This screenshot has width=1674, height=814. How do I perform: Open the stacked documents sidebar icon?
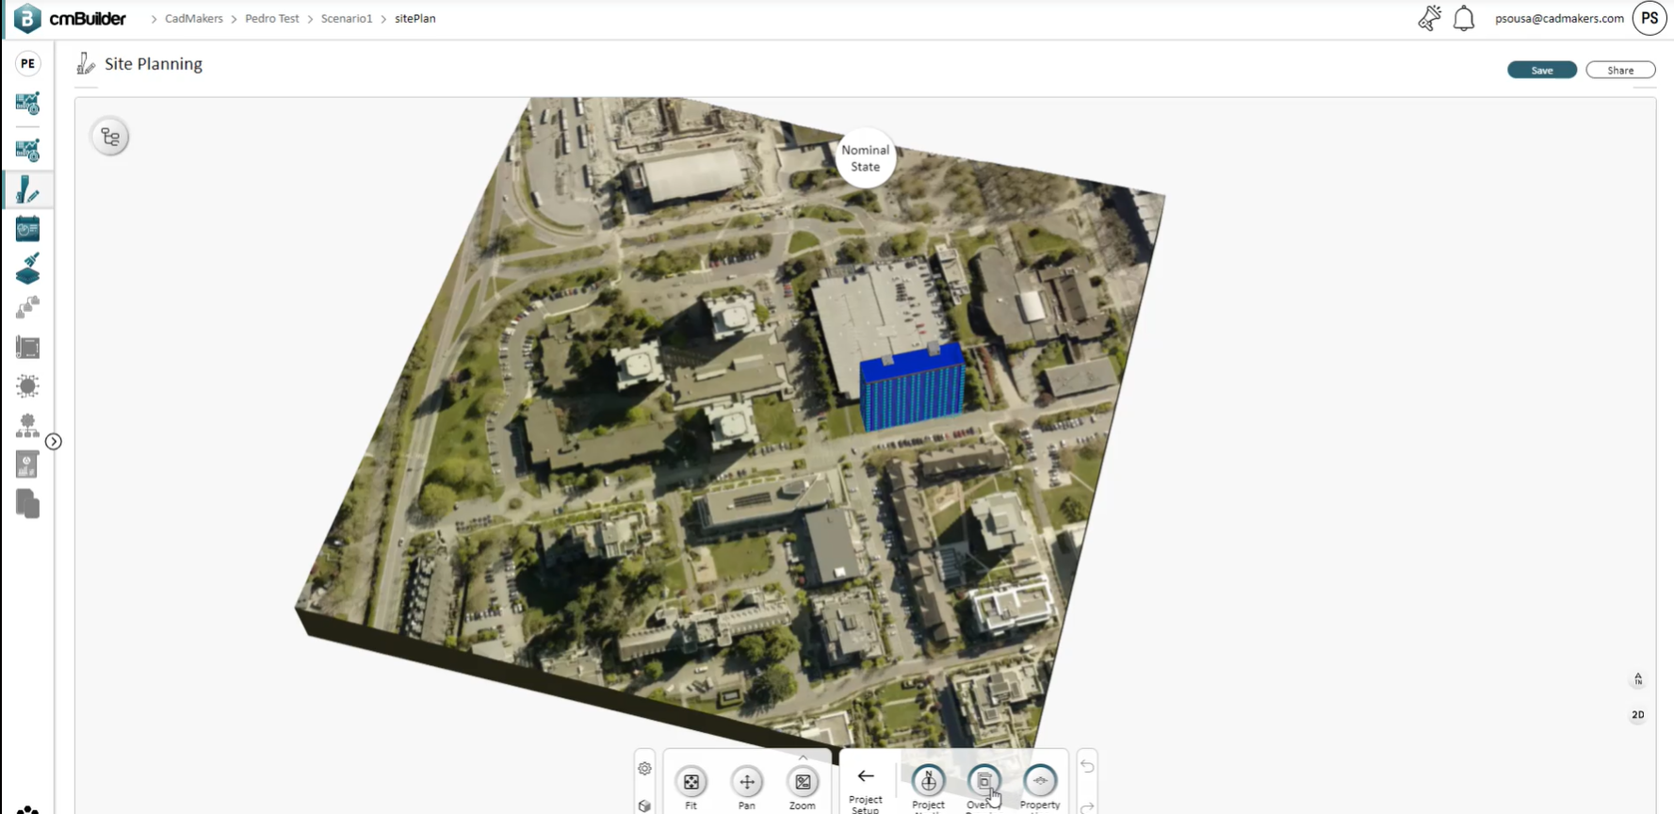pos(27,504)
